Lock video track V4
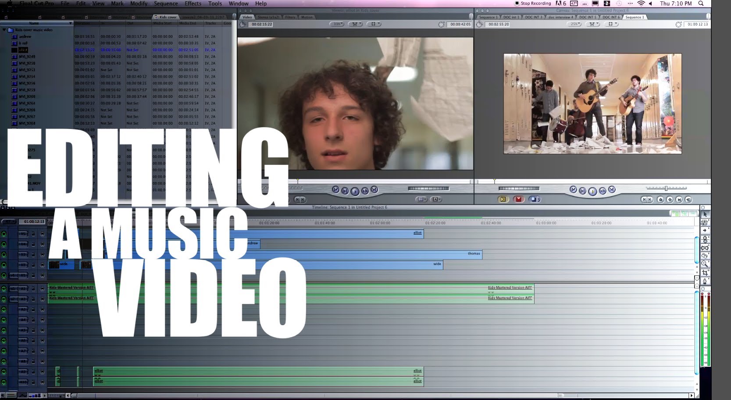Image resolution: width=731 pixels, height=400 pixels. (33, 244)
